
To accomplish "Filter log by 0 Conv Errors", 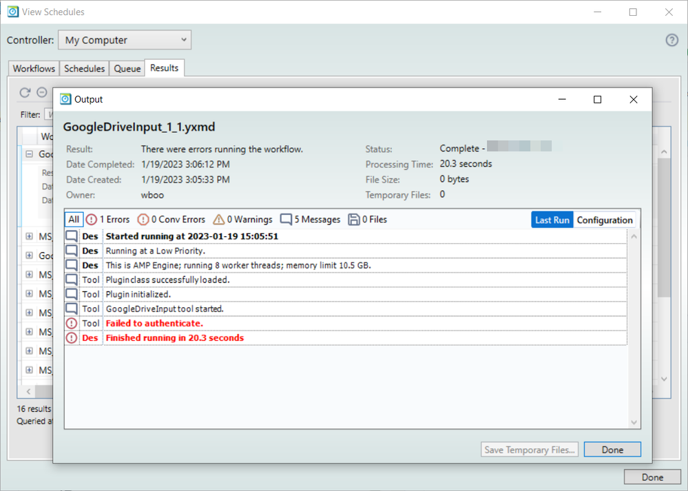I will pyautogui.click(x=171, y=220).
